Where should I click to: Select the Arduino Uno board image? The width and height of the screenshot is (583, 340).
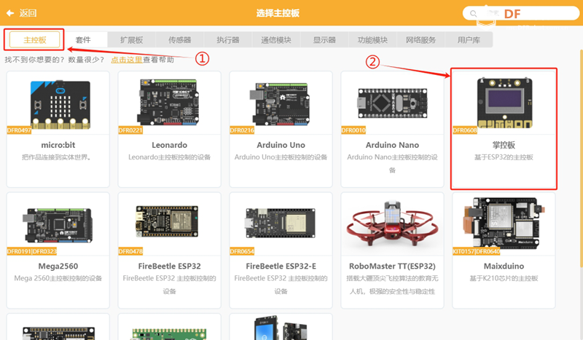[x=280, y=103]
